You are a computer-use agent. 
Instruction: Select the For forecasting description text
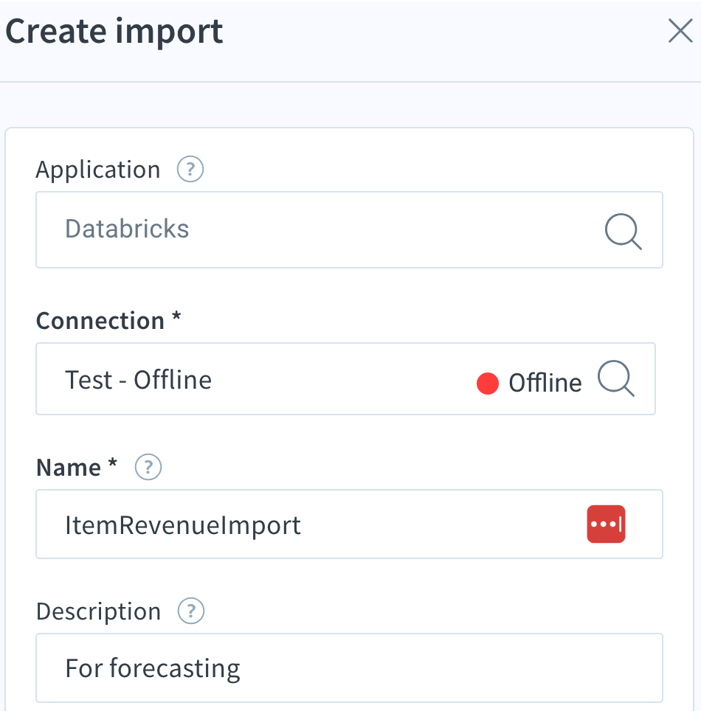[152, 668]
